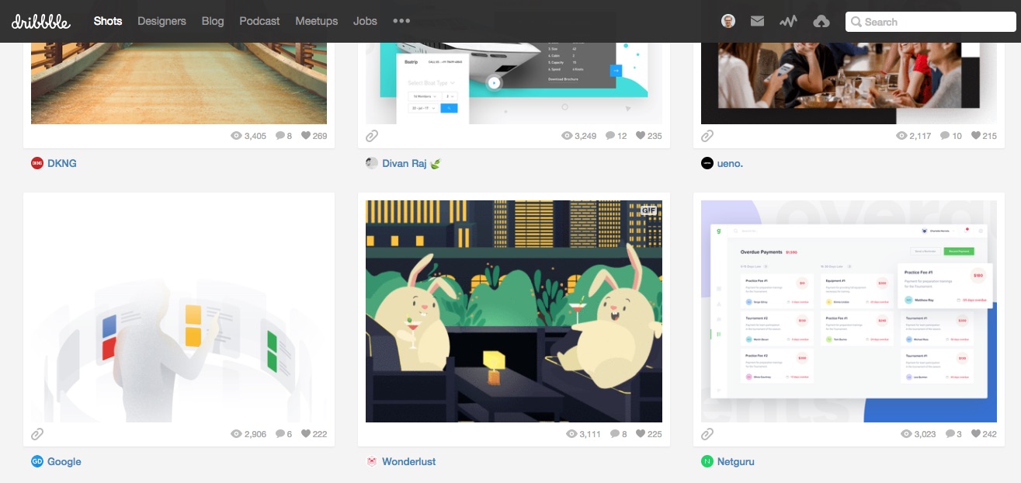The image size is (1021, 483).
Task: Click the heart icon on ueno.'s shot
Action: click(974, 135)
